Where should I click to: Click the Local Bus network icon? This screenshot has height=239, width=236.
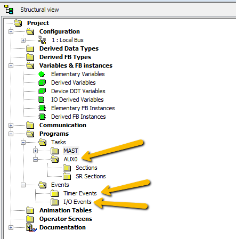(x=42, y=40)
